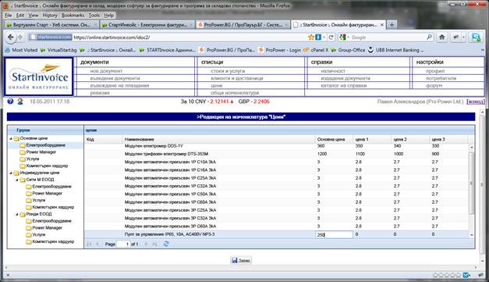Open въведени документи menu link
This screenshot has width=489, height=282.
(115, 78)
